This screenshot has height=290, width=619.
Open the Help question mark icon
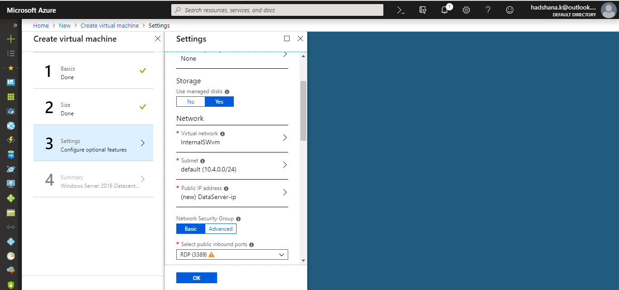(x=488, y=10)
